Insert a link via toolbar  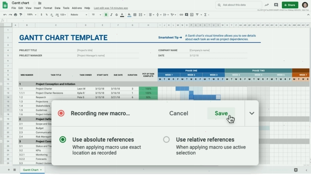[x=181, y=15]
